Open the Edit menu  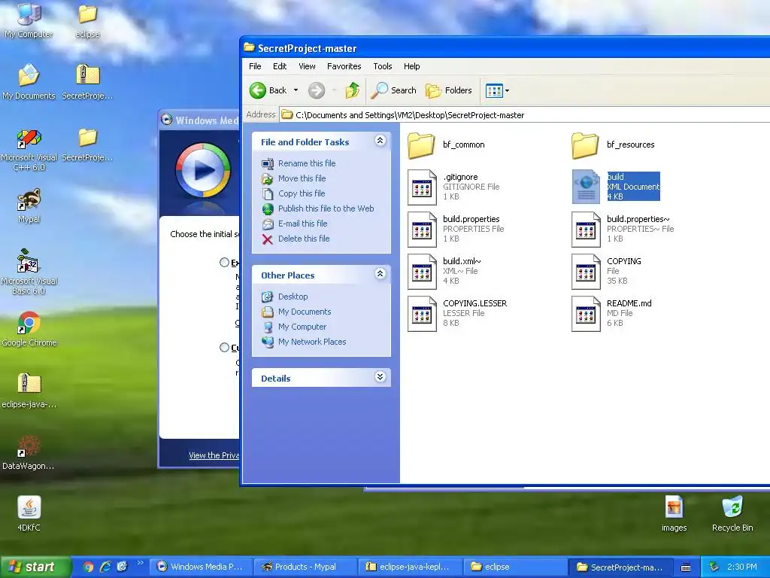click(x=280, y=66)
